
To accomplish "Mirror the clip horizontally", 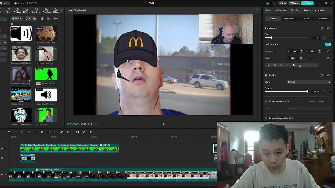I will click(62, 132).
